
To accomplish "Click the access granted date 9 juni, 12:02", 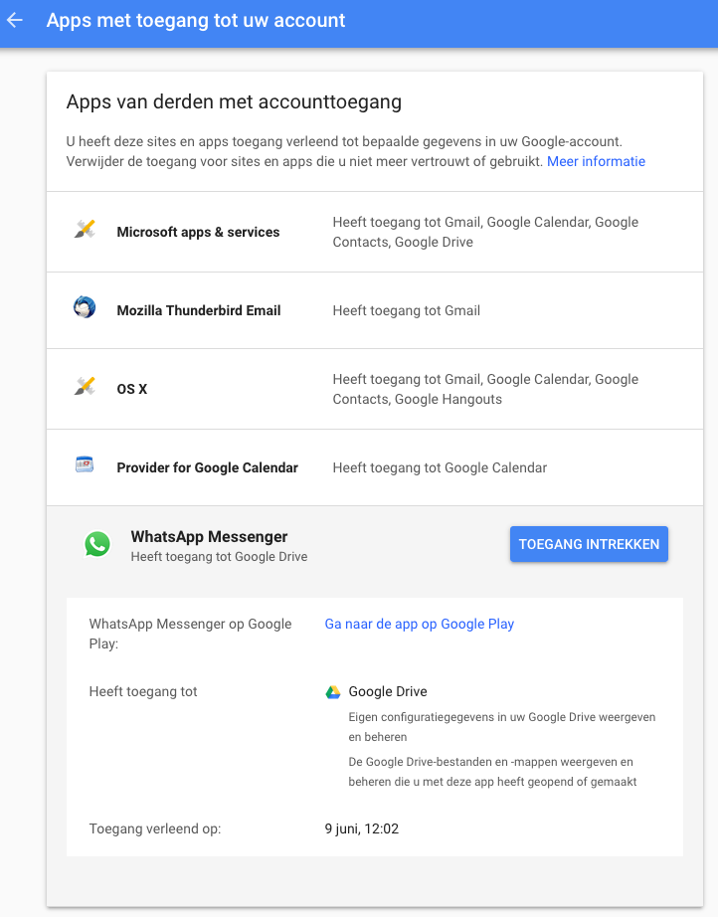I will 361,828.
